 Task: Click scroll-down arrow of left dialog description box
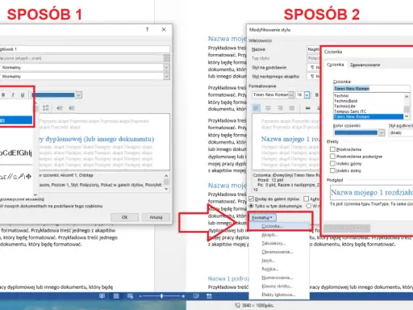[166, 189]
